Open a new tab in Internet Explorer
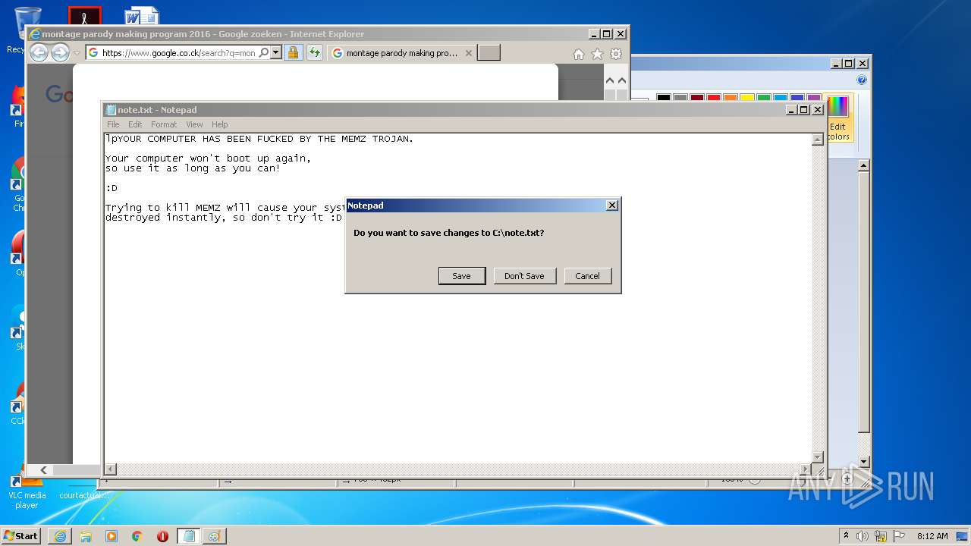The image size is (971, 546). coord(489,53)
